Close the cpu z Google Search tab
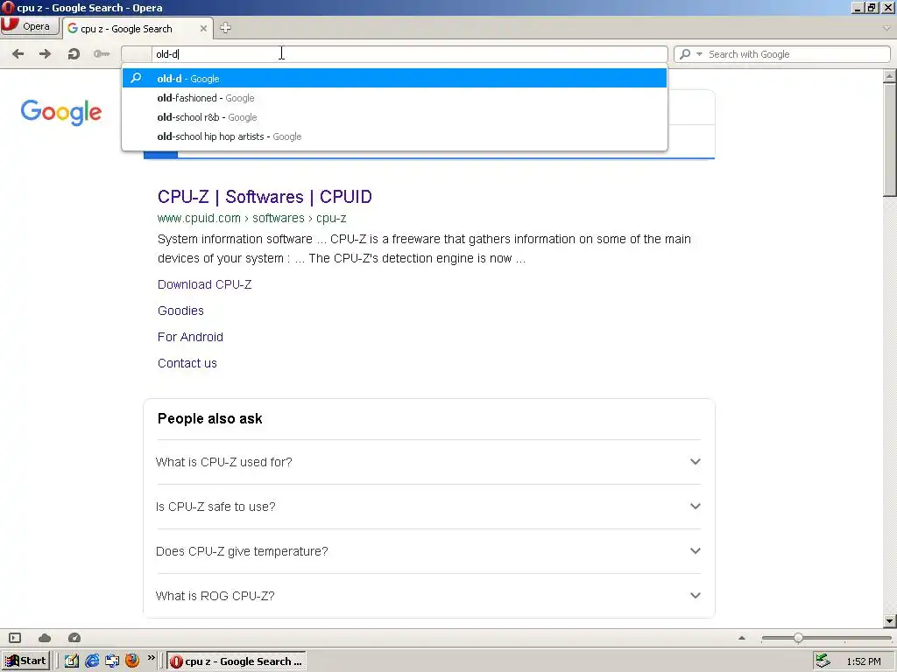 (x=203, y=28)
